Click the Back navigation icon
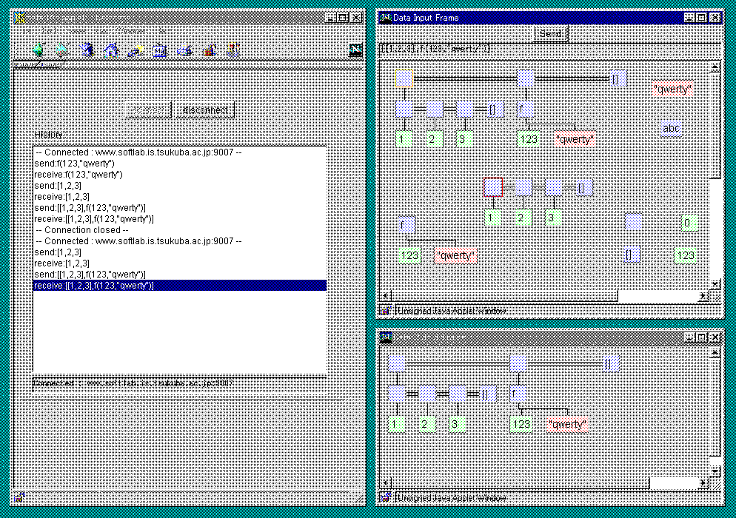 coord(39,50)
